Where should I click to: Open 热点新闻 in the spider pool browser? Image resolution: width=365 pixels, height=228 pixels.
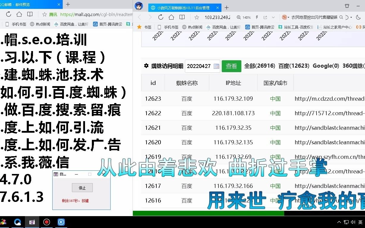click(192, 27)
